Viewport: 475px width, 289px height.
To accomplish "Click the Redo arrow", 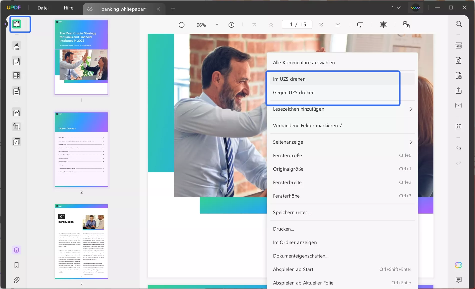I will 459,163.
